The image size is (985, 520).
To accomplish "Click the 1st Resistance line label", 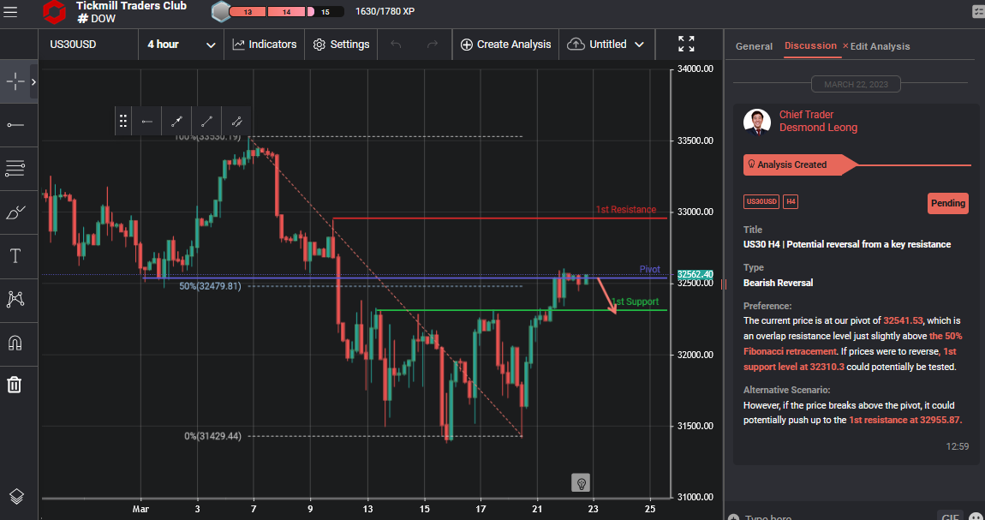I will pyautogui.click(x=625, y=210).
